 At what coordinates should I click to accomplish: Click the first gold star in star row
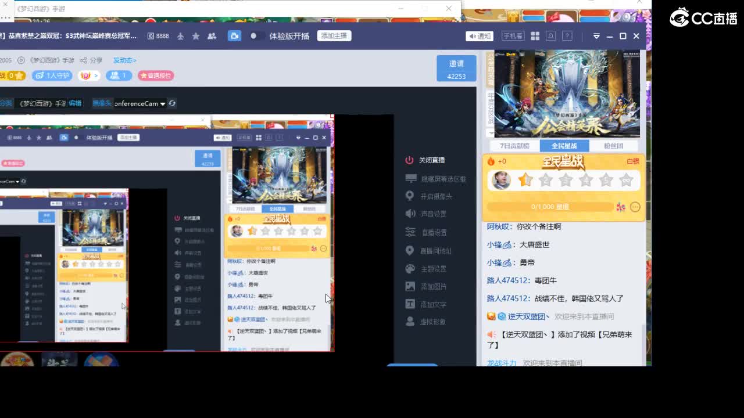click(525, 180)
